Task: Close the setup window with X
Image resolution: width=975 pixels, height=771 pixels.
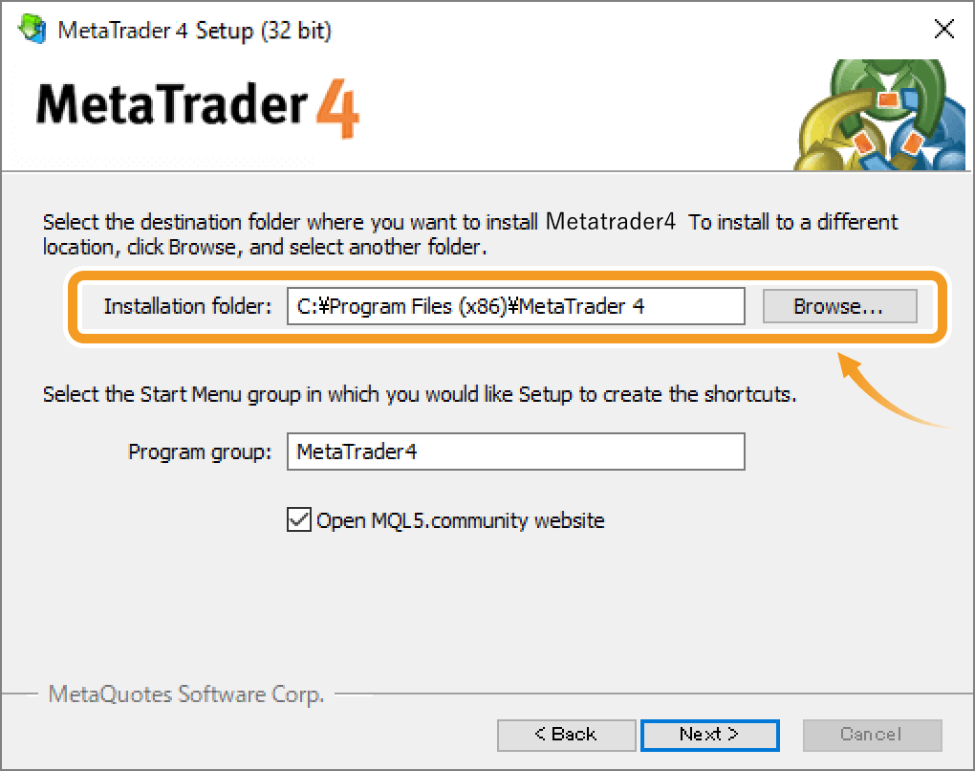Action: [x=943, y=29]
